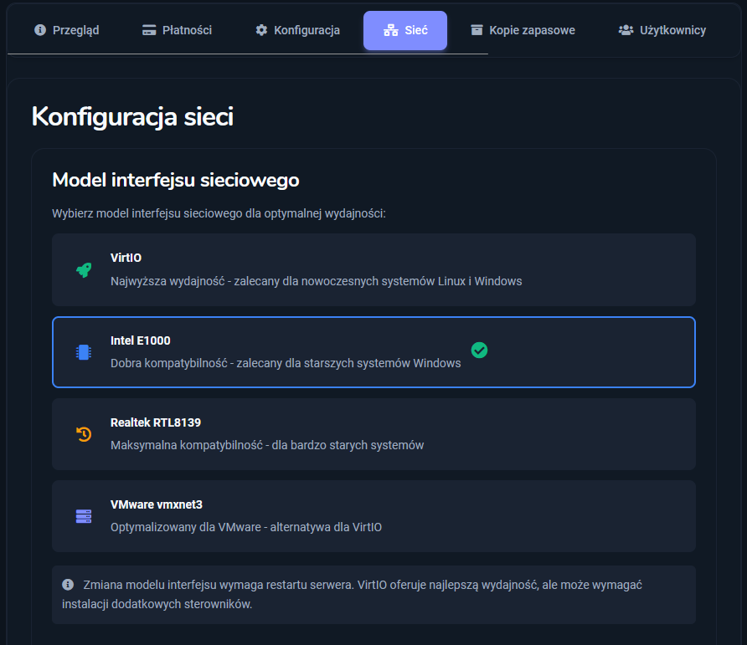The height and width of the screenshot is (645, 747).
Task: Select the VirtIO network interface option
Action: click(373, 269)
